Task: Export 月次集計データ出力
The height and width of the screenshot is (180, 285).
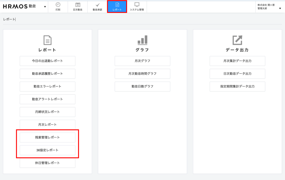Action: point(237,61)
